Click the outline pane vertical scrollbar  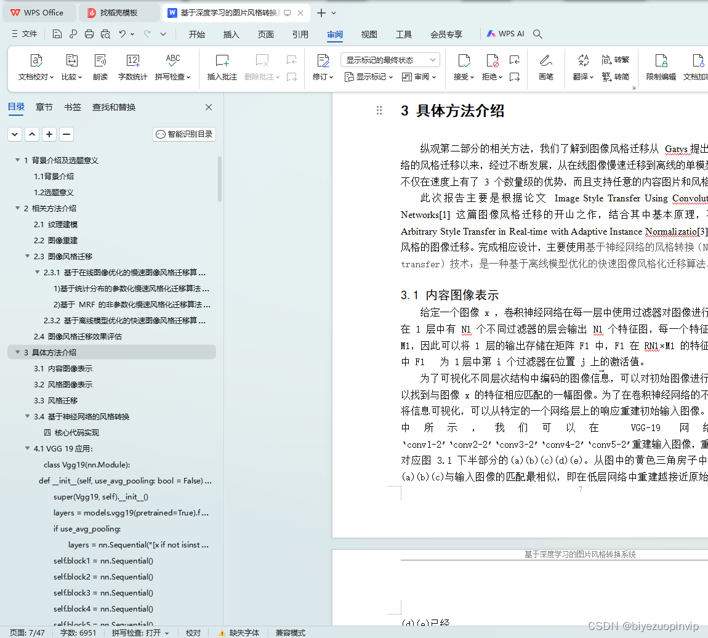pos(220,179)
